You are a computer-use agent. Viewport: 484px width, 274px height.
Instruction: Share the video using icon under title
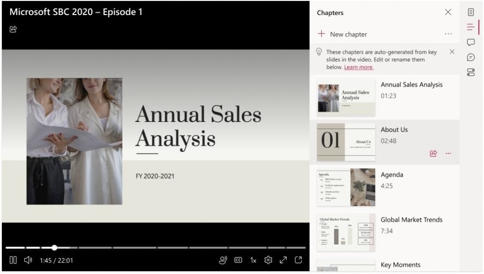(13, 29)
